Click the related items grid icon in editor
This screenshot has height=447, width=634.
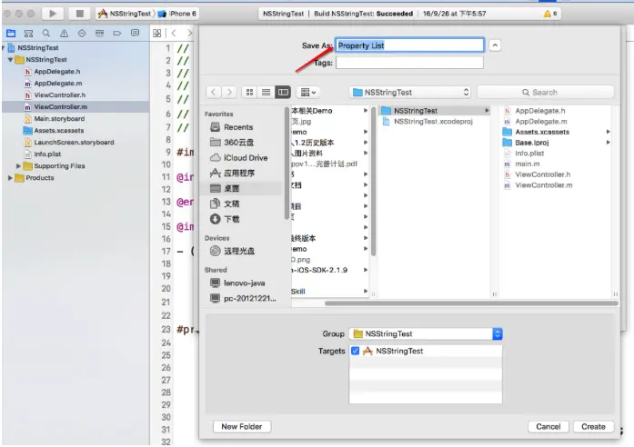coord(156,33)
